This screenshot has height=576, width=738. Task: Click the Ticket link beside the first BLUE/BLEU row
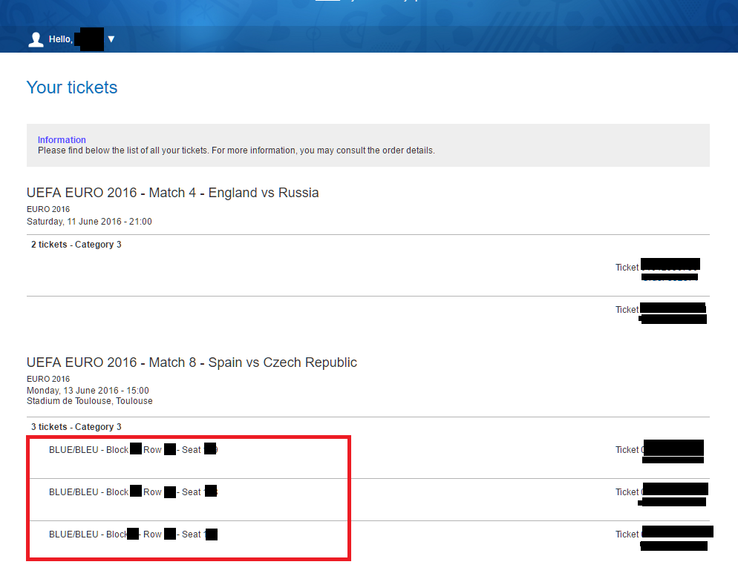coord(659,450)
